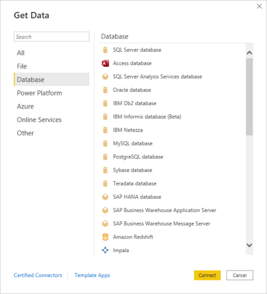Click the Oracle database cylinder icon
Viewport: 267px width, 294px height.
(105, 90)
